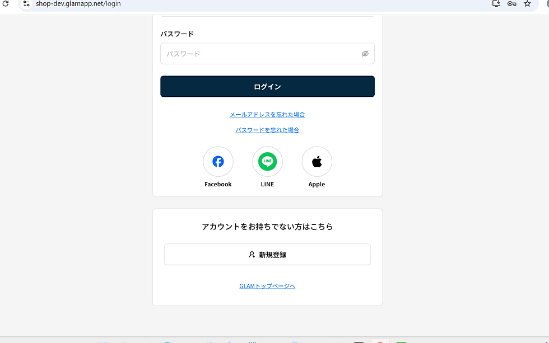Open the password manager key icon

[x=511, y=4]
